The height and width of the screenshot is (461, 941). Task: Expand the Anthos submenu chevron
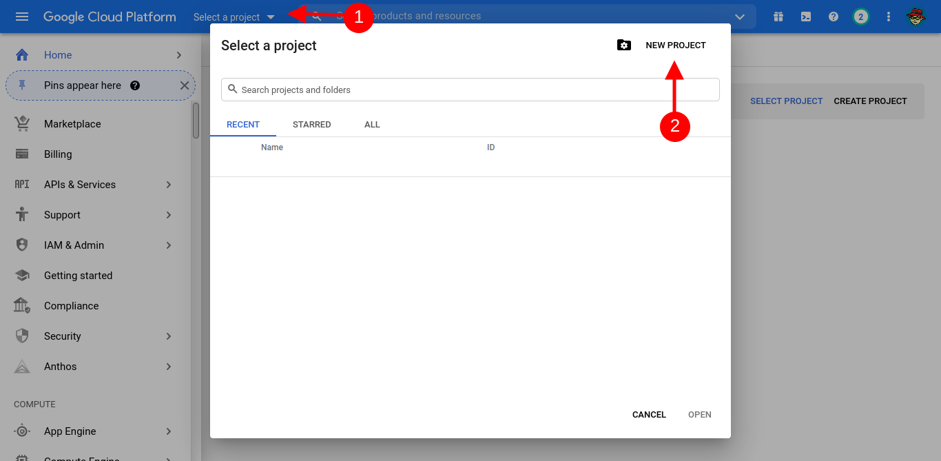(x=169, y=367)
